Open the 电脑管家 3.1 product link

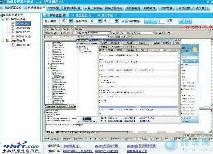(x=72, y=146)
